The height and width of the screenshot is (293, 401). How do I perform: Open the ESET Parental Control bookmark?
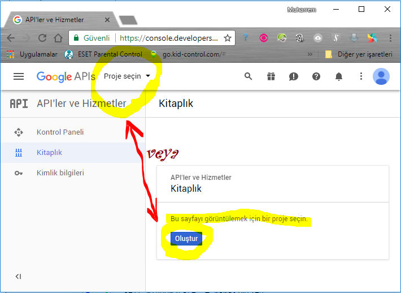[103, 54]
